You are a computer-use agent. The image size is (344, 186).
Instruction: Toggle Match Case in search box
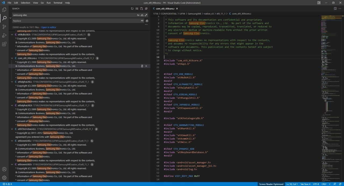[x=138, y=15]
